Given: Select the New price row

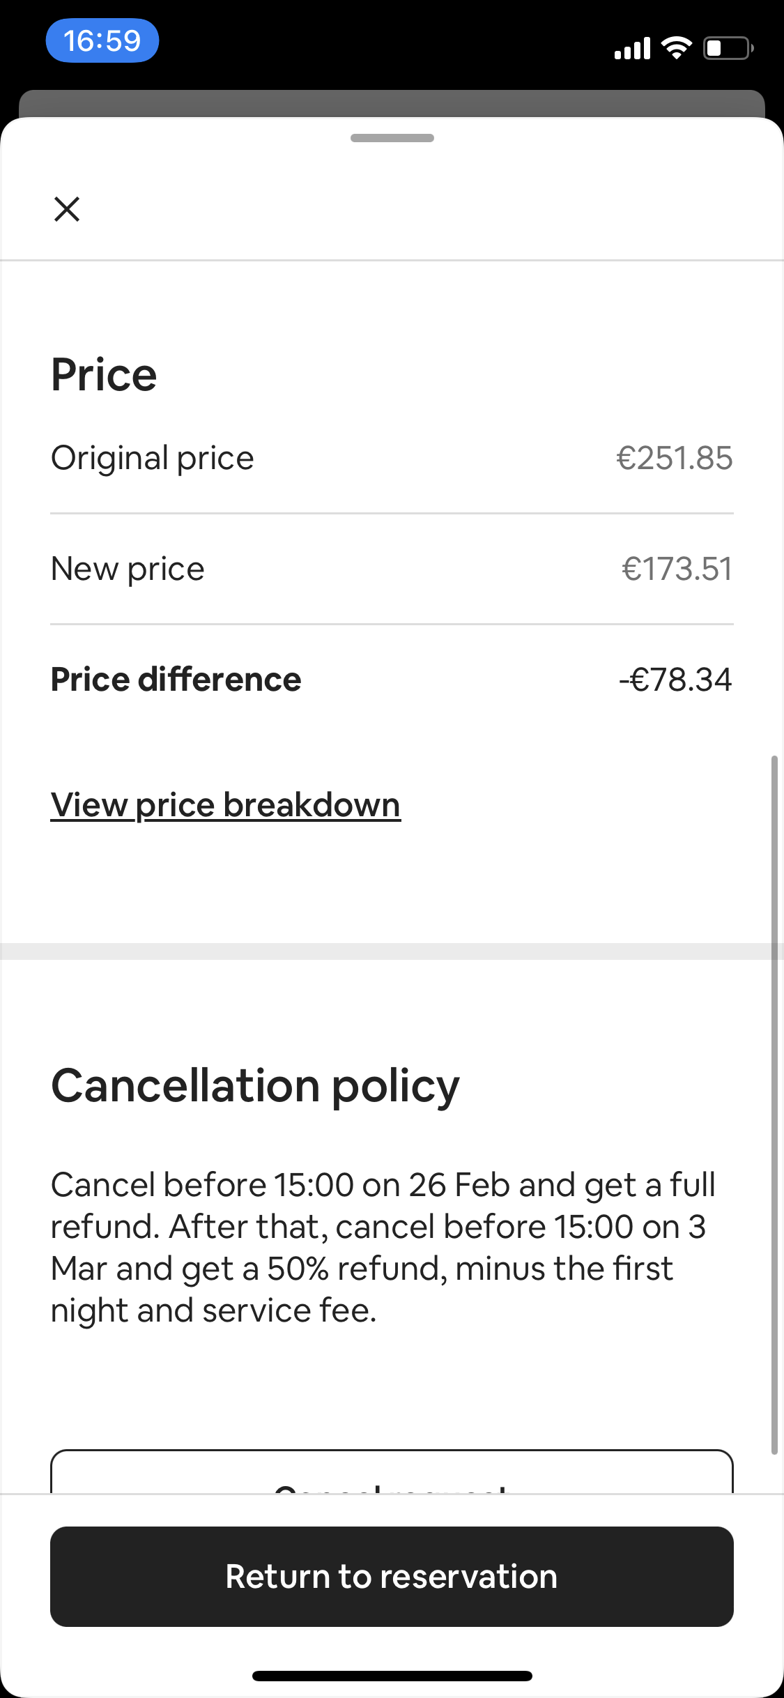Looking at the screenshot, I should pyautogui.click(x=392, y=569).
